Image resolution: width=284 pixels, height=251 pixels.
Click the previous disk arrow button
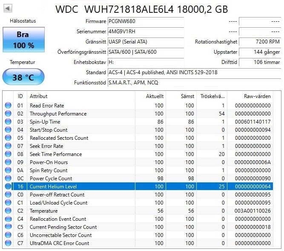point(8,9)
